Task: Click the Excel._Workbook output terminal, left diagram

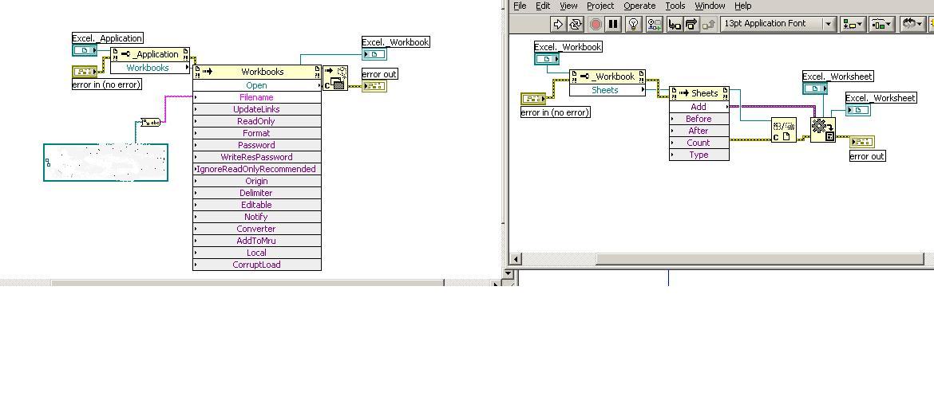Action: point(374,55)
